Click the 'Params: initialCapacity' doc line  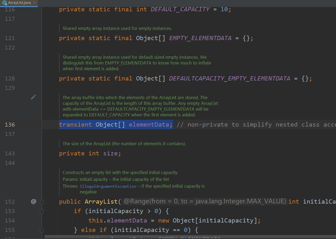[x=116, y=180]
